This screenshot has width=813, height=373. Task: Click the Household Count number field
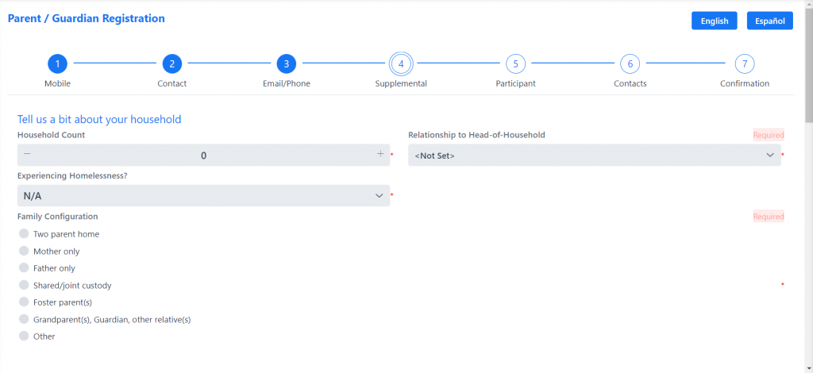204,155
